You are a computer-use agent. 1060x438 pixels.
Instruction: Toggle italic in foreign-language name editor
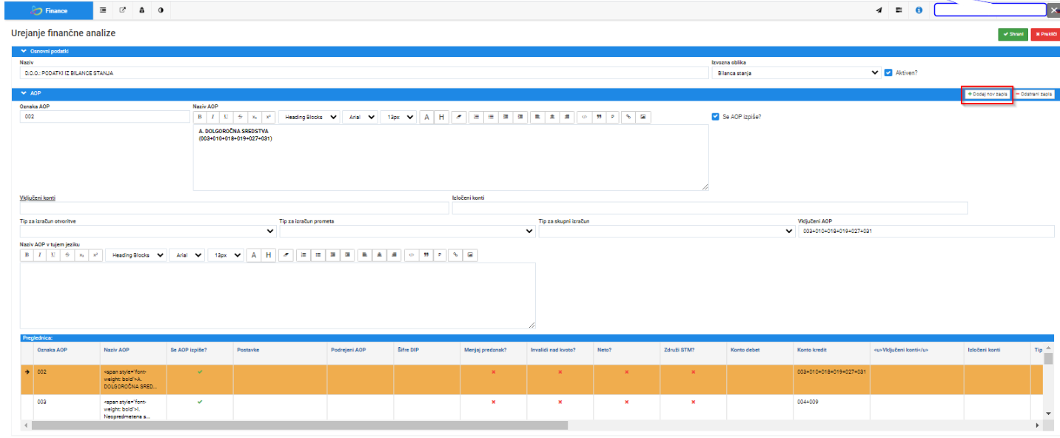click(40, 255)
